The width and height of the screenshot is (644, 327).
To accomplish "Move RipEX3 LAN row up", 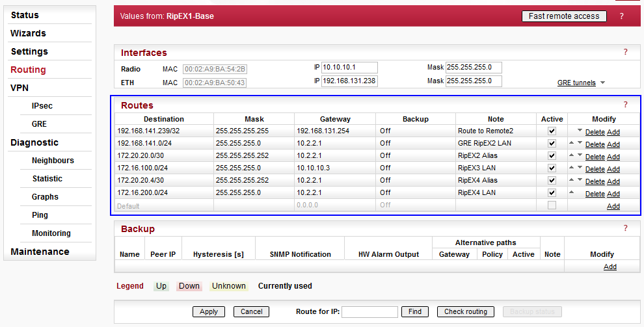I will click(x=572, y=167).
